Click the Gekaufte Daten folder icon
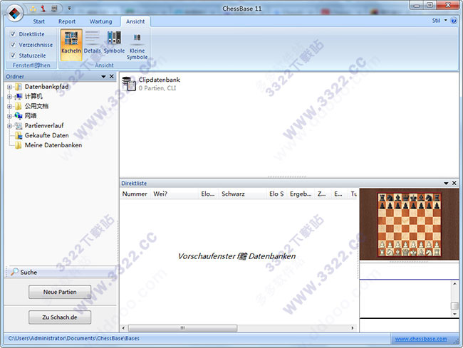 pyautogui.click(x=19, y=136)
